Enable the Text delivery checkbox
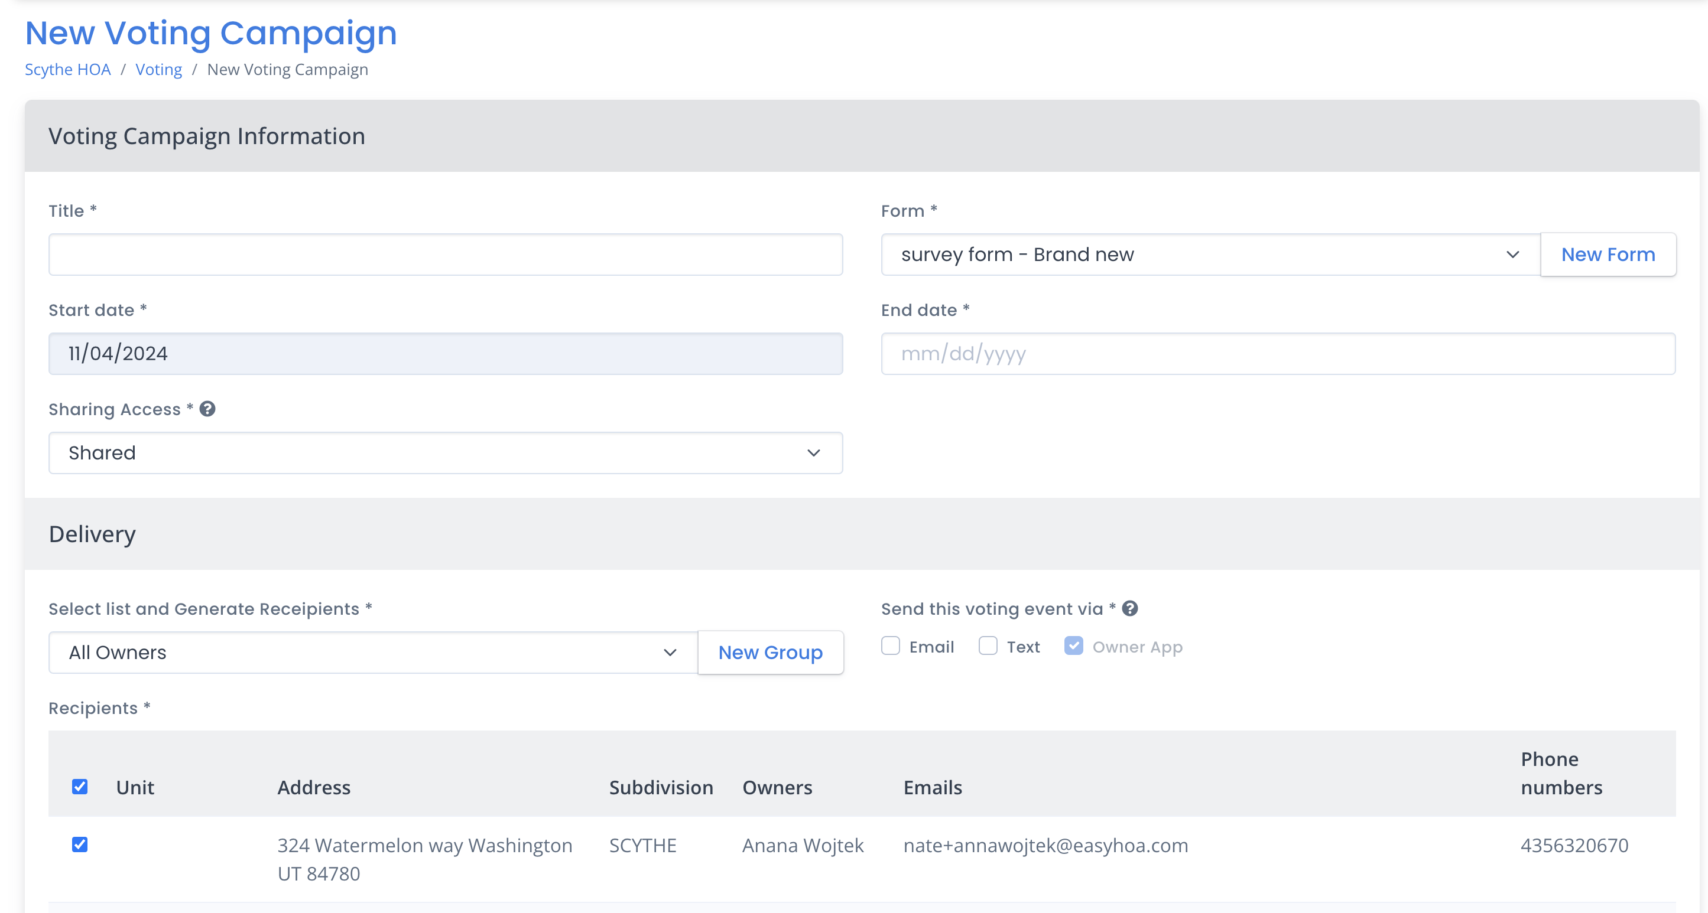Viewport: 1708px width, 913px height. 988,645
